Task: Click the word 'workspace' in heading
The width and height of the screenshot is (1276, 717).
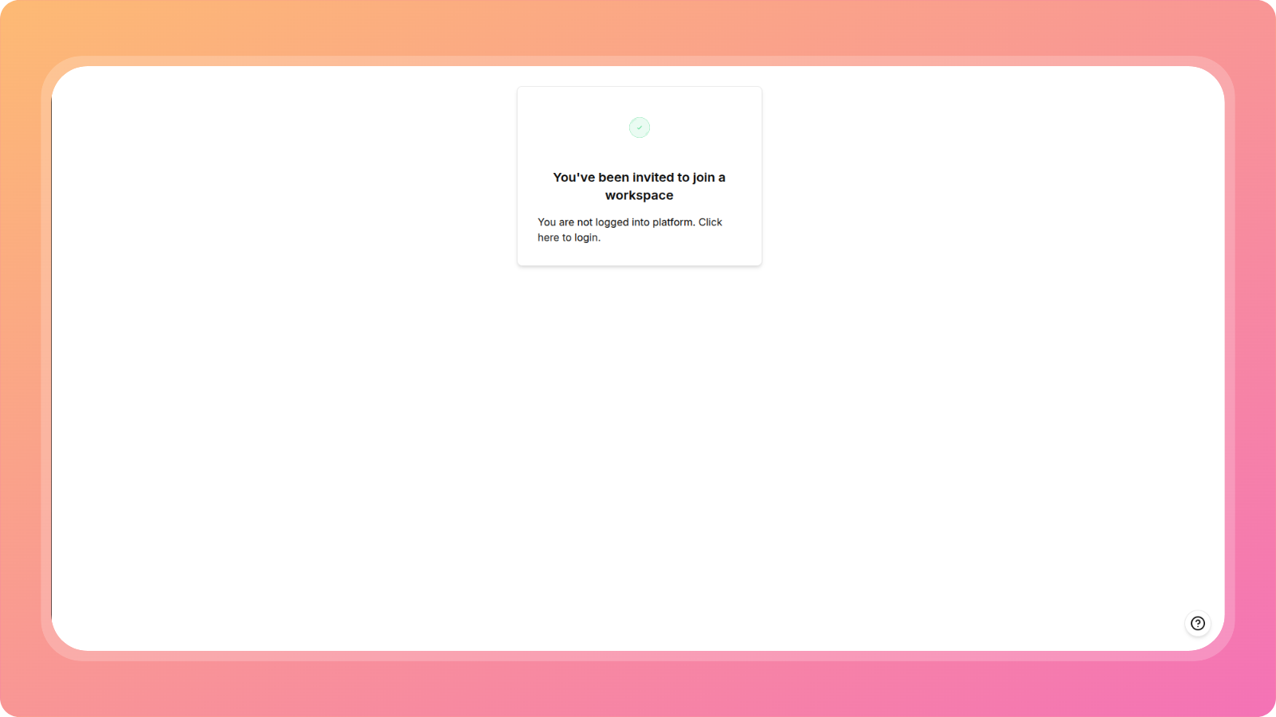Action: (x=639, y=195)
